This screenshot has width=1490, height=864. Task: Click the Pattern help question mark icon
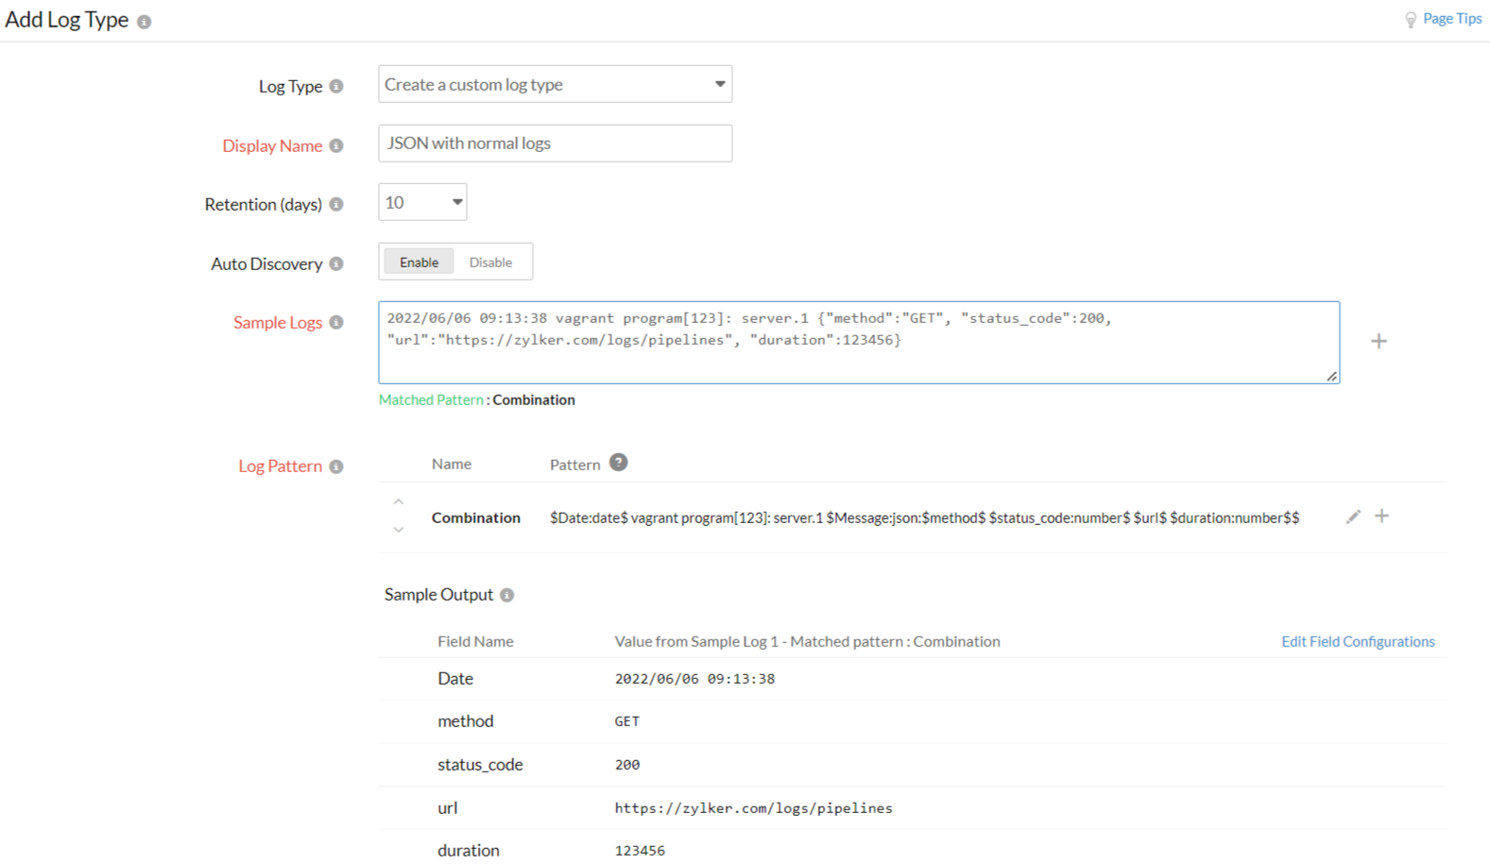[618, 463]
